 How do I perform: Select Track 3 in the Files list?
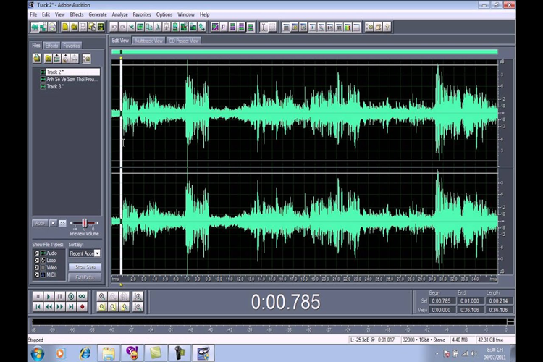pos(55,87)
